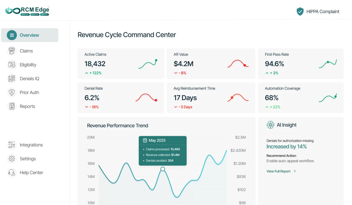Click the HIPPA shield checkmark icon
The image size is (352, 205).
tap(300, 12)
